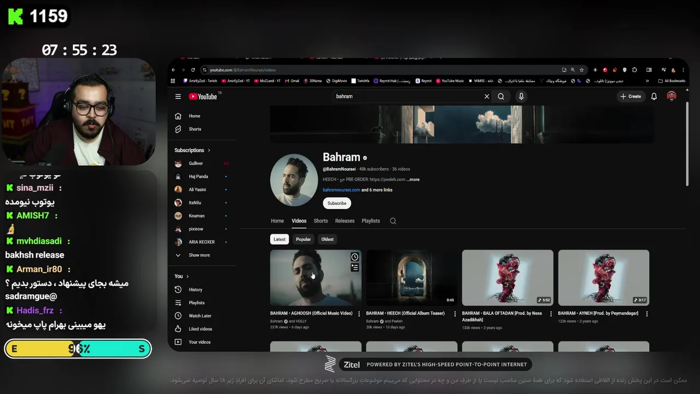Open the browser extensions puzzle icon

[634, 70]
